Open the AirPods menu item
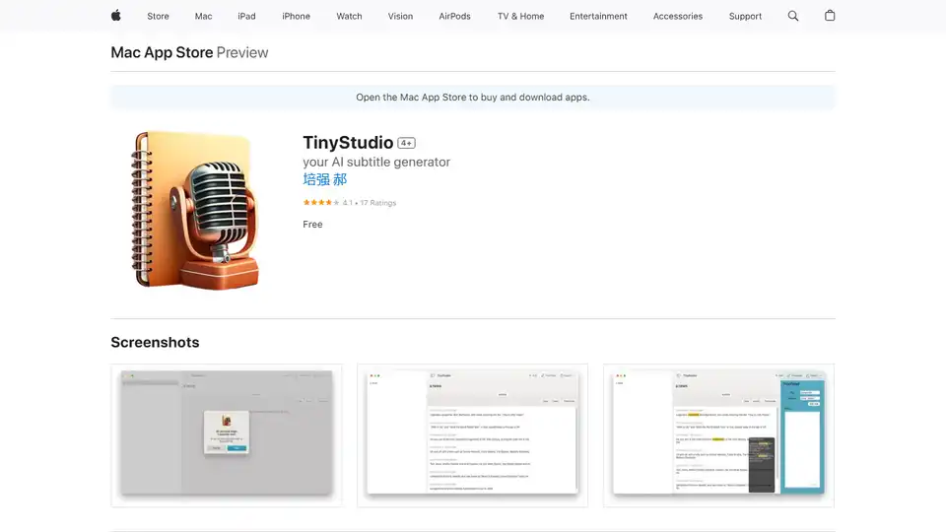The image size is (946, 532). tap(455, 17)
